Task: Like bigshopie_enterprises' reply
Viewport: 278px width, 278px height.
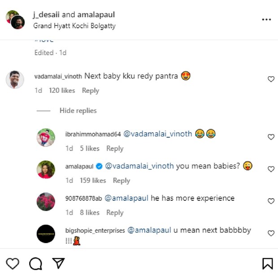Action: tap(271, 234)
